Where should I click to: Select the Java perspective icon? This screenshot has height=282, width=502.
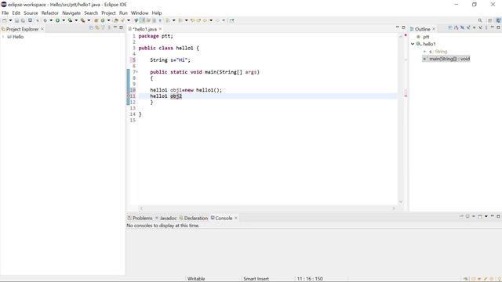(x=499, y=20)
